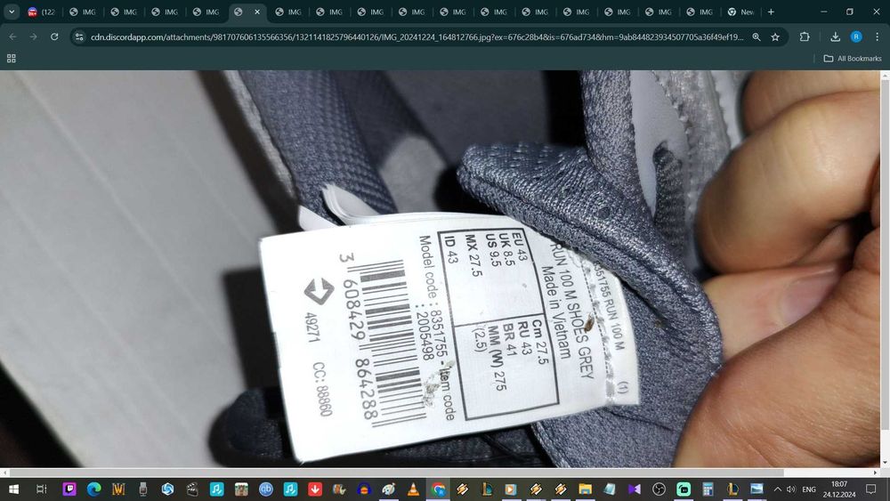Open Task View on the taskbar
This screenshot has width=890, height=501.
42,489
